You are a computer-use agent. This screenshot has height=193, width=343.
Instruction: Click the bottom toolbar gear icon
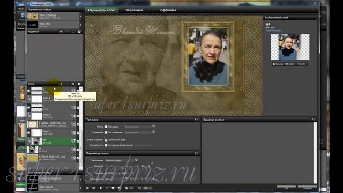(x=119, y=188)
